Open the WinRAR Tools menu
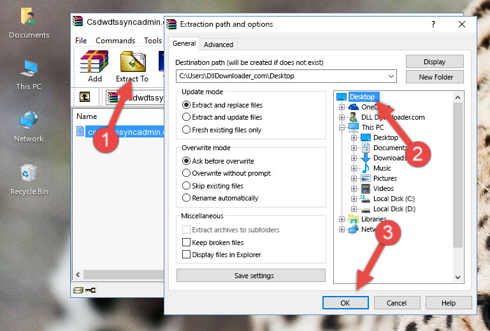 [153, 41]
